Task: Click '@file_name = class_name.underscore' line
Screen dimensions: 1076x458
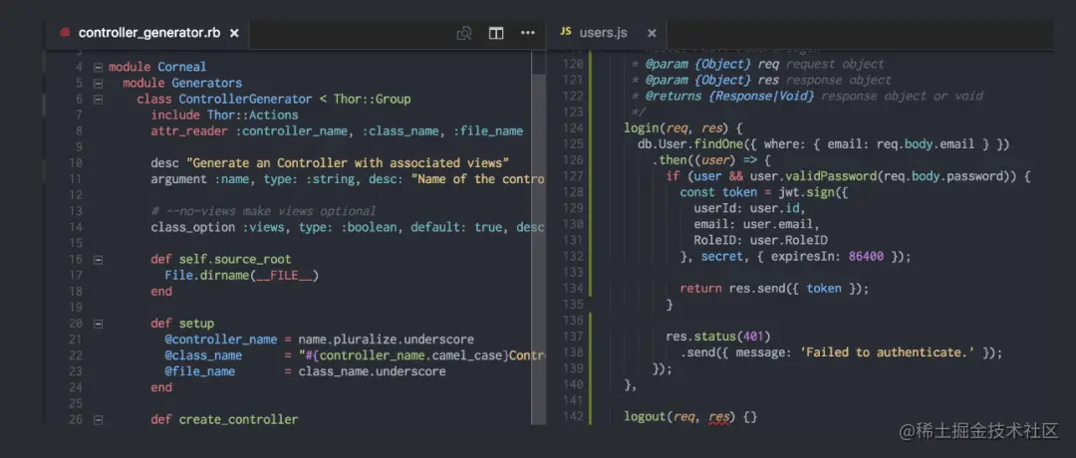Action: [x=306, y=371]
